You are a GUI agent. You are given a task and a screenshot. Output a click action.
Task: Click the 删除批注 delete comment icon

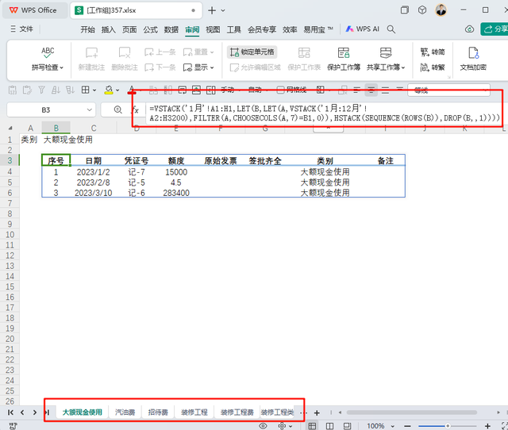tap(125, 52)
